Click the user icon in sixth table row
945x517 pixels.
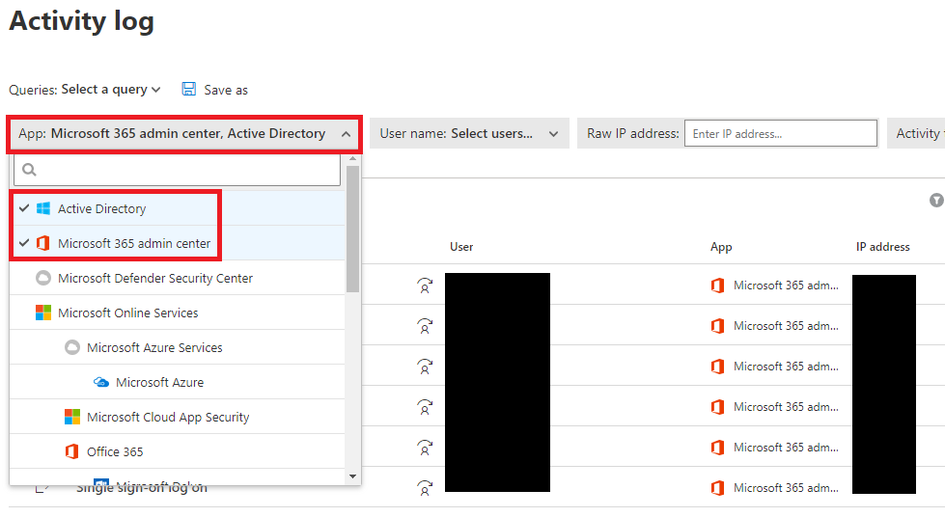tap(425, 487)
